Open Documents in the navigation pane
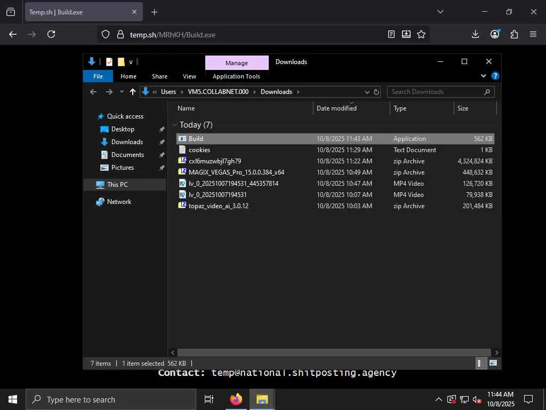The height and width of the screenshot is (410, 546). coord(127,154)
